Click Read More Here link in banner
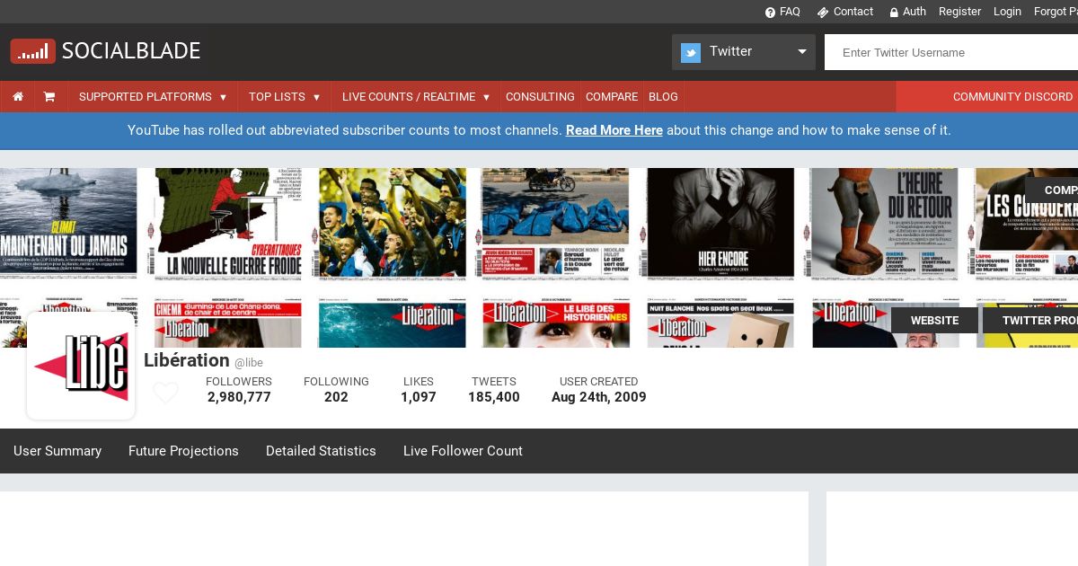 click(614, 130)
